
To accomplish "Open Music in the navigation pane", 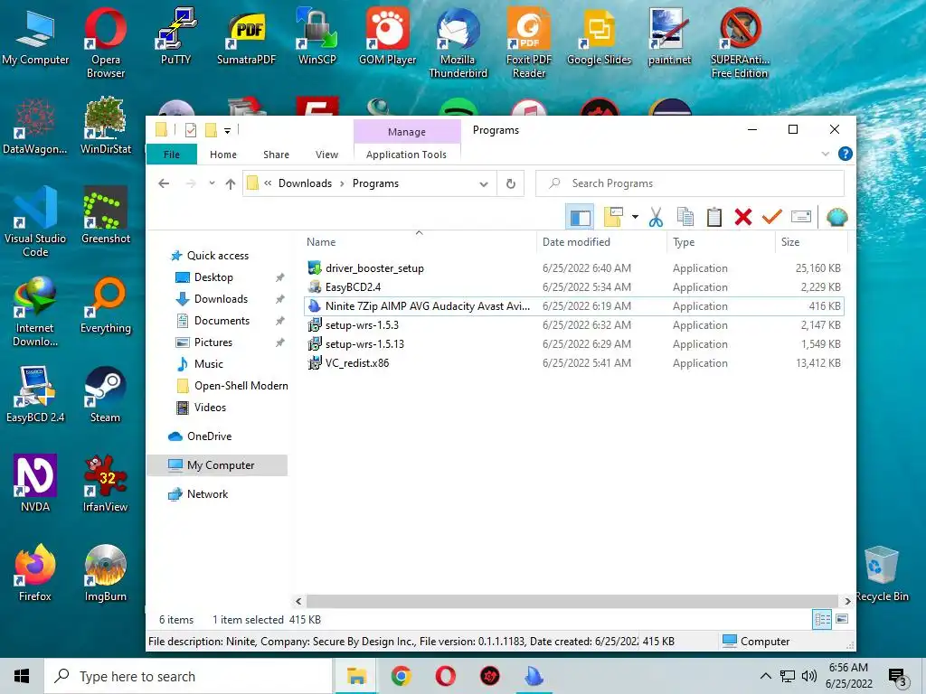I will pos(209,364).
